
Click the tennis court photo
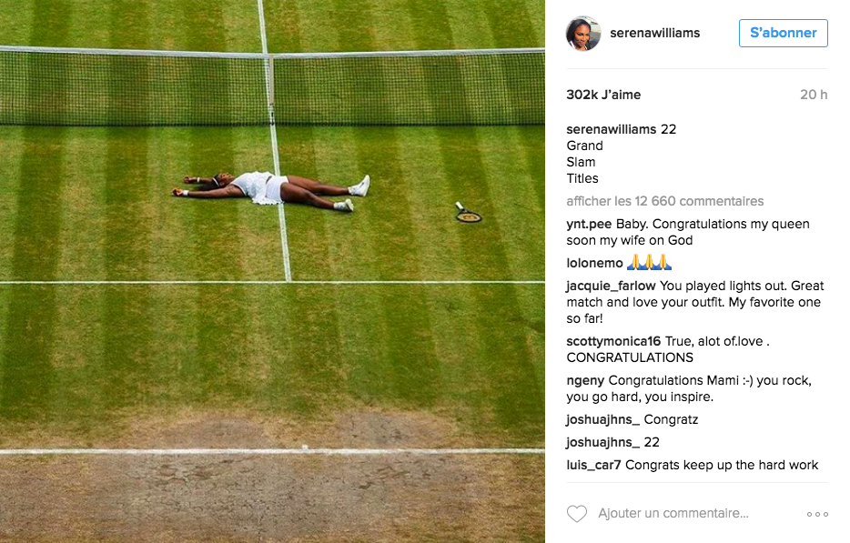[272, 271]
